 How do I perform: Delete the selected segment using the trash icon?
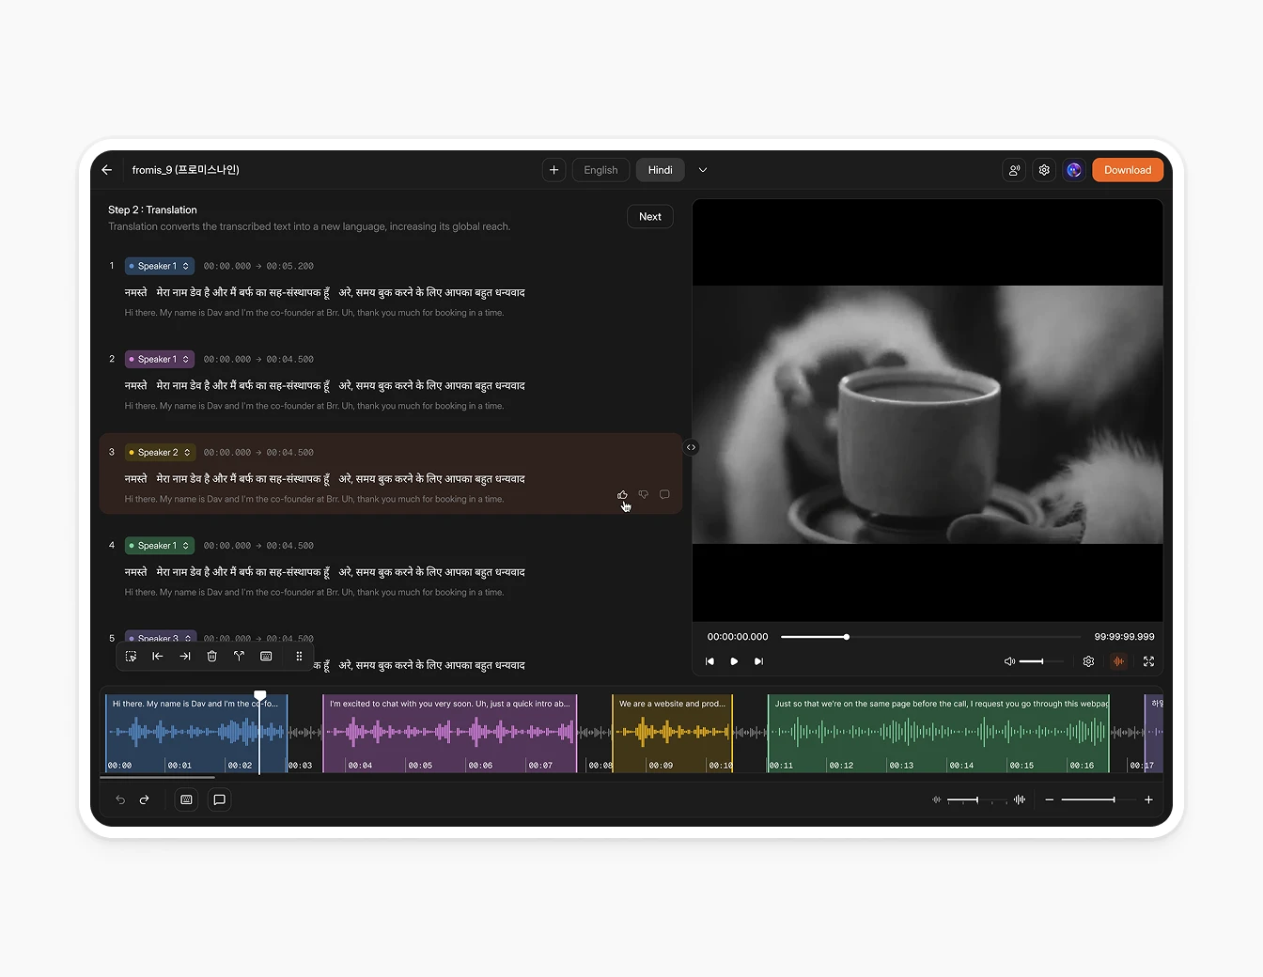point(211,656)
